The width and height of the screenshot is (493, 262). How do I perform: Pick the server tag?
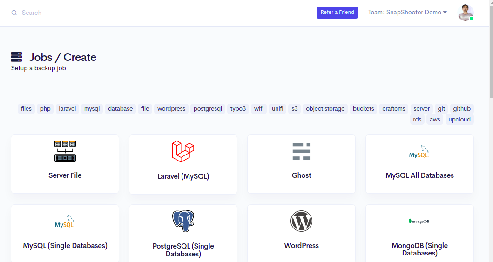(421, 109)
